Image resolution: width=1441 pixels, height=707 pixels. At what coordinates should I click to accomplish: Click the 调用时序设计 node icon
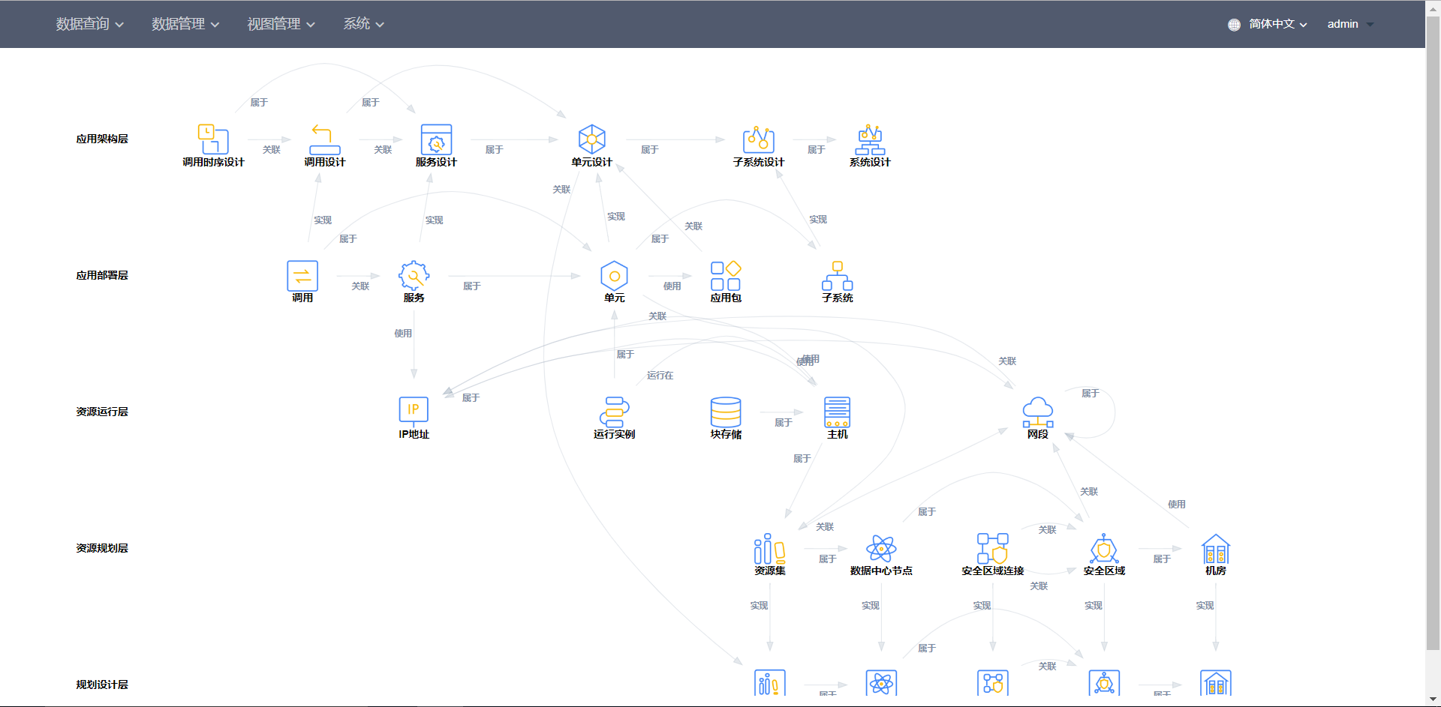point(213,139)
